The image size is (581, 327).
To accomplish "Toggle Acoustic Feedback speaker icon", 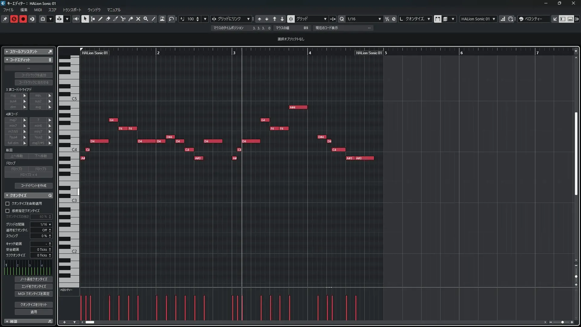I will [x=76, y=19].
